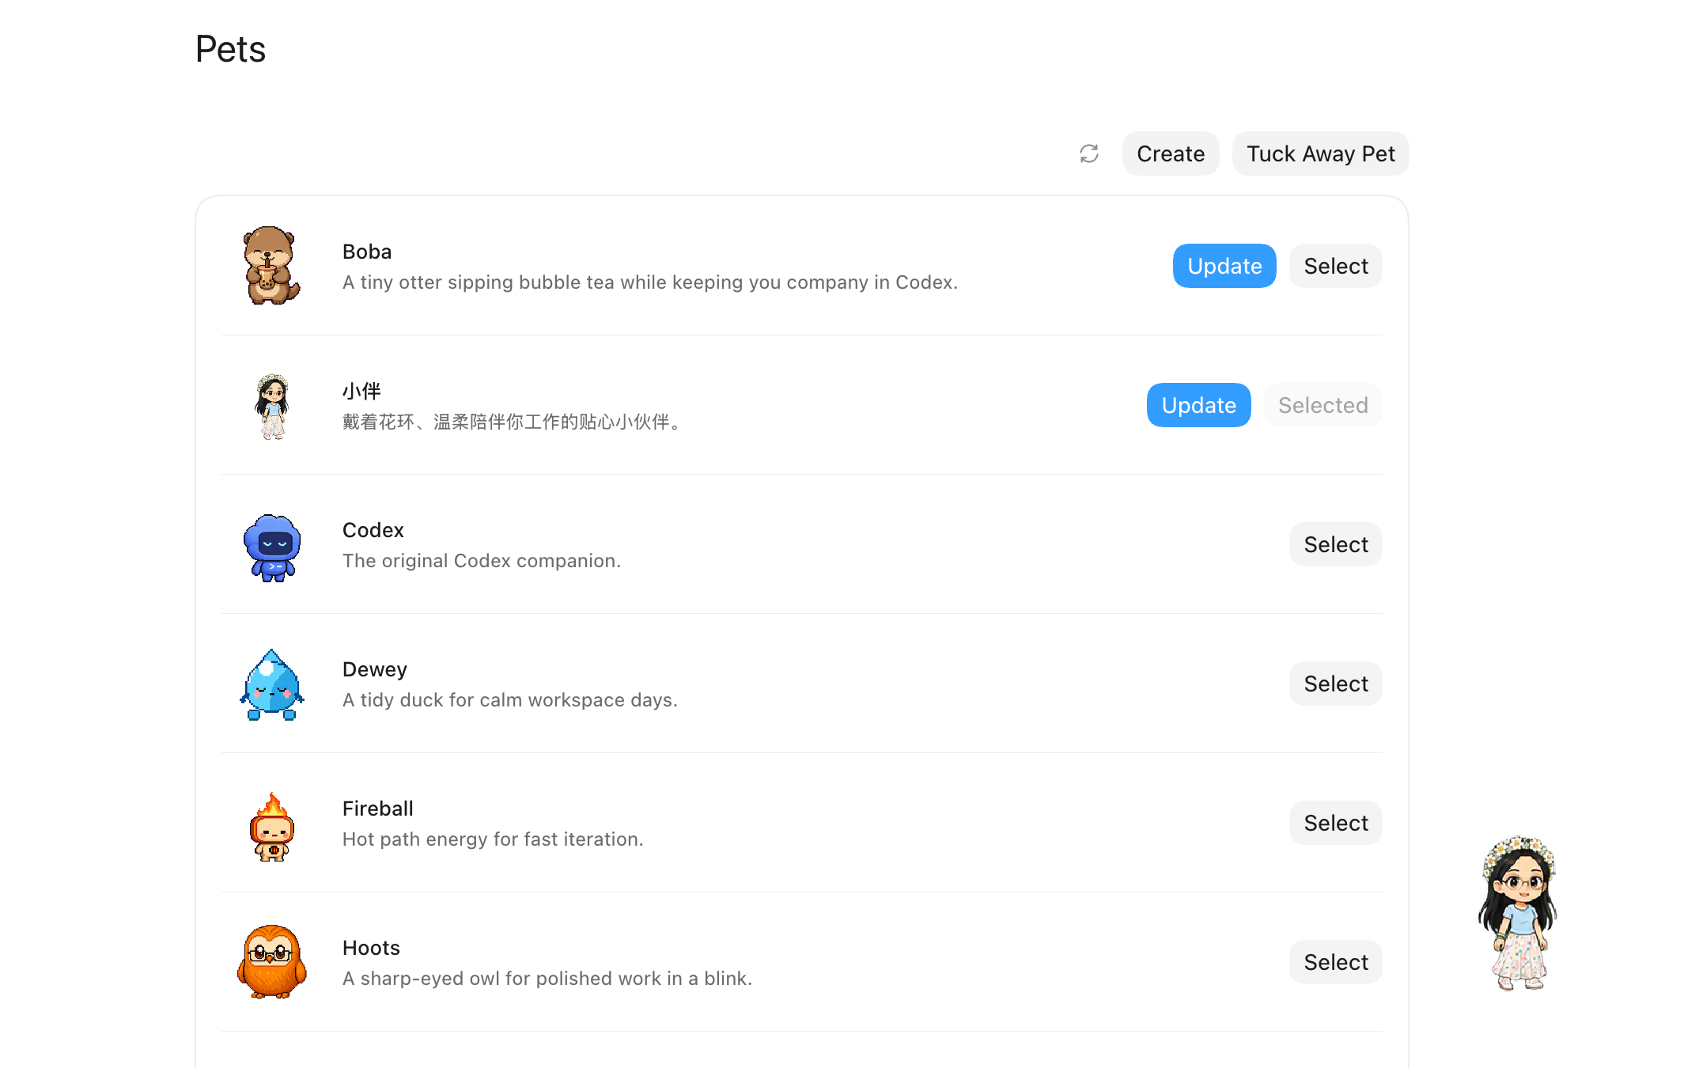Image resolution: width=1699 pixels, height=1068 pixels.
Task: Select the Hoots owl pet
Action: (x=1336, y=962)
